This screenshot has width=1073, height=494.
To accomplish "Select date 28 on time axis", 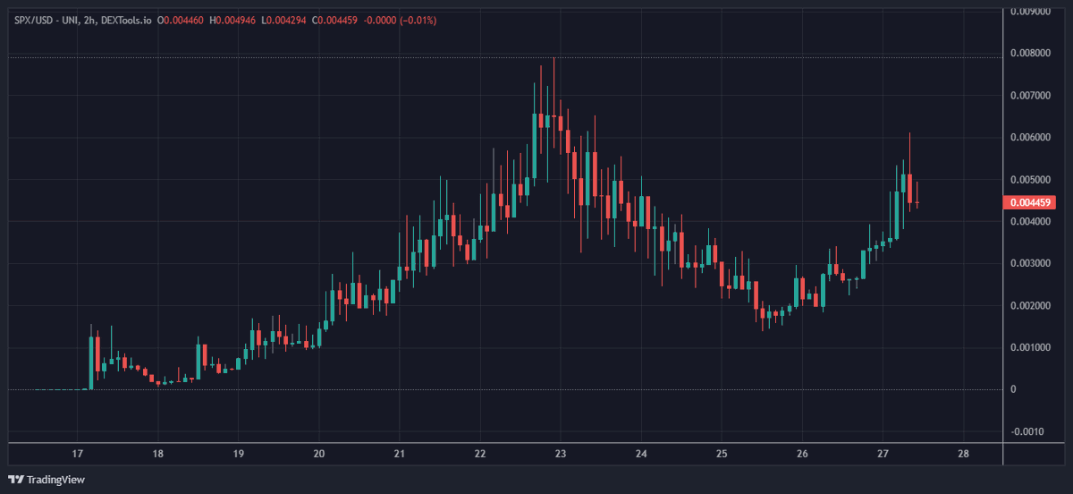I will (963, 453).
